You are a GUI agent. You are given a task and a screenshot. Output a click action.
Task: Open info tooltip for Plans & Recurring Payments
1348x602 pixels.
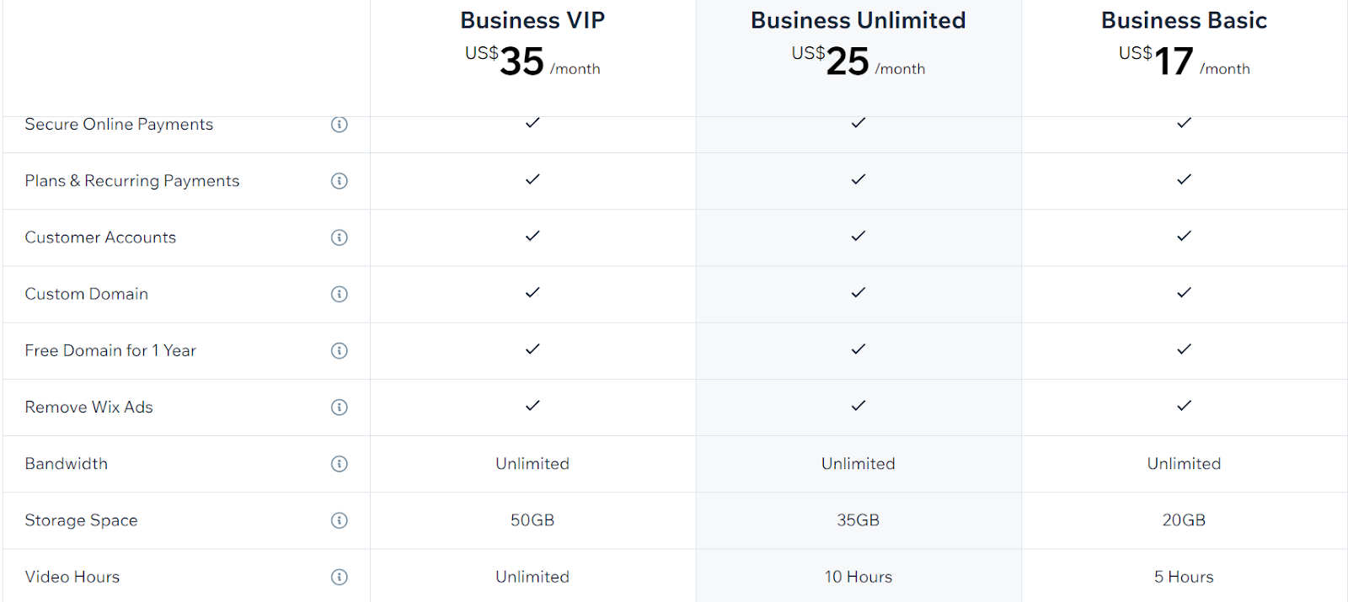coord(340,181)
